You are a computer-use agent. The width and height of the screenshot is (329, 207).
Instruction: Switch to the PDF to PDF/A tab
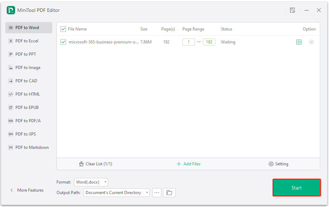(29, 121)
